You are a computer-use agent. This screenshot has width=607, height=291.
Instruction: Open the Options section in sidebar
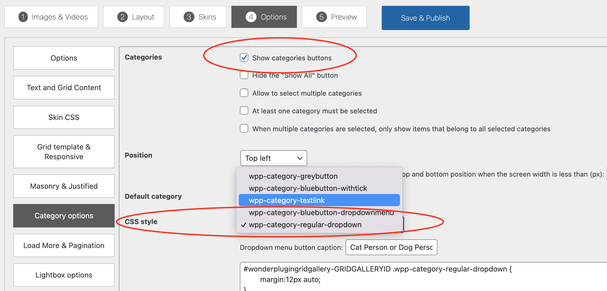(x=64, y=58)
